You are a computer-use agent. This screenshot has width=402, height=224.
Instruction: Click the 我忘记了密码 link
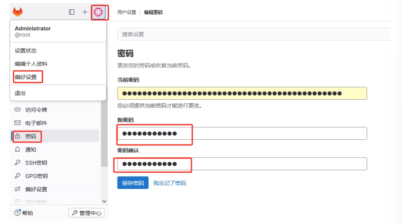point(170,183)
